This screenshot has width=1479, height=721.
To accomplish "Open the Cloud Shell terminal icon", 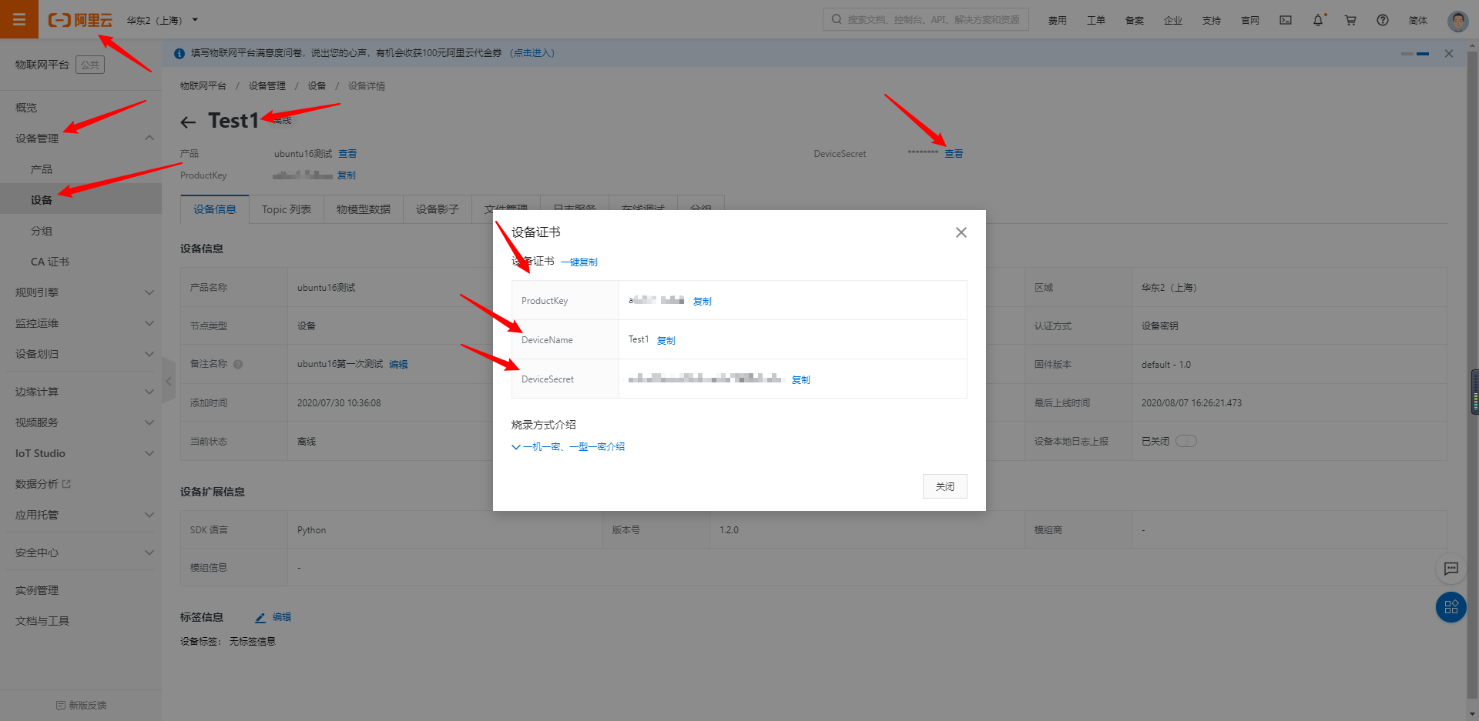I will (1286, 20).
